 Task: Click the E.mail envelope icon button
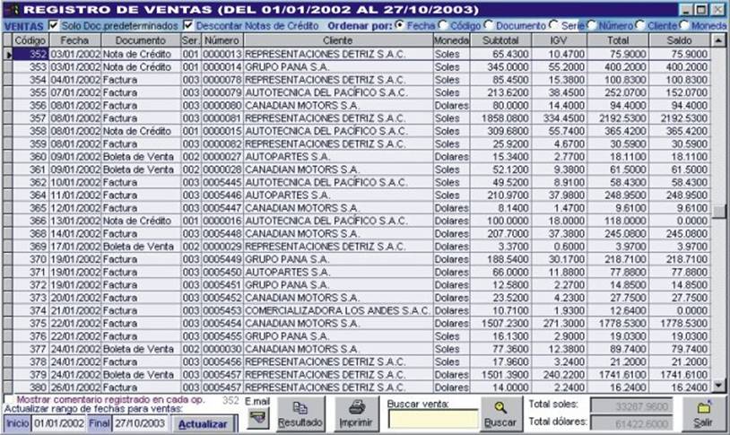click(258, 418)
